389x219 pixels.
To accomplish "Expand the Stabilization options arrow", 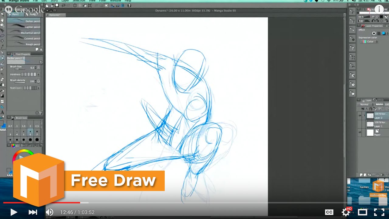I will coord(38,88).
